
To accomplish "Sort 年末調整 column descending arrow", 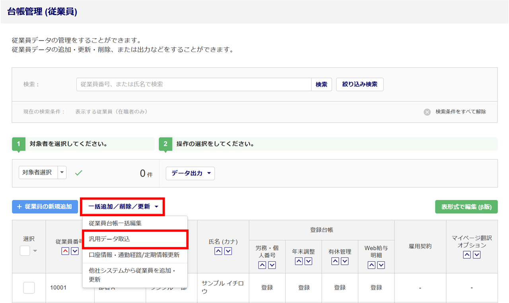I will [309, 261].
